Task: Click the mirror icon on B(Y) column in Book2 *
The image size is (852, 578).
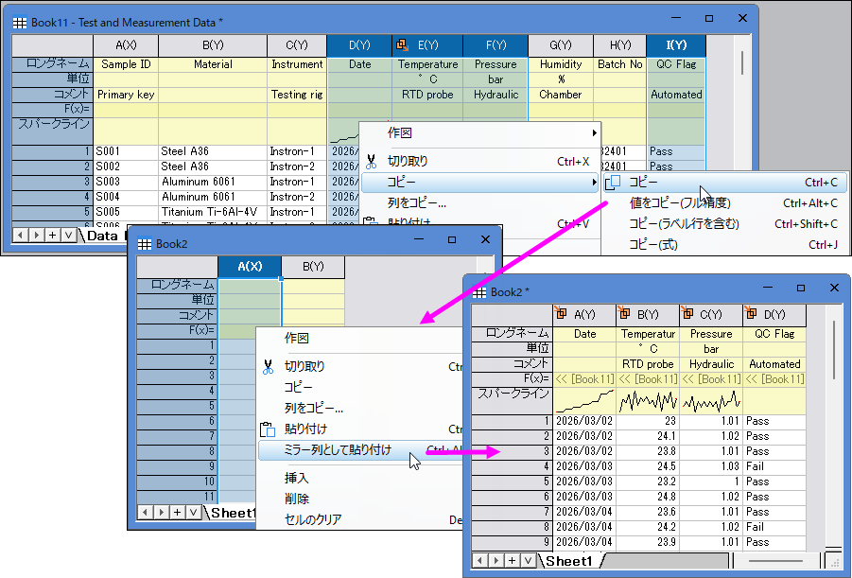Action: (x=624, y=314)
